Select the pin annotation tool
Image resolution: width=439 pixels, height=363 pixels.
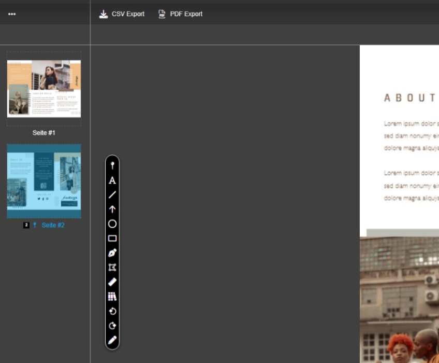[112, 166]
